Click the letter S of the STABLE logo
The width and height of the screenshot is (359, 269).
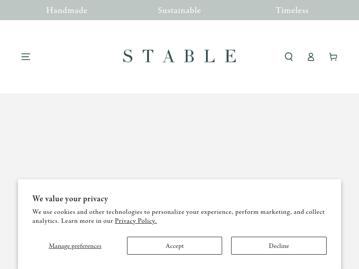point(128,56)
